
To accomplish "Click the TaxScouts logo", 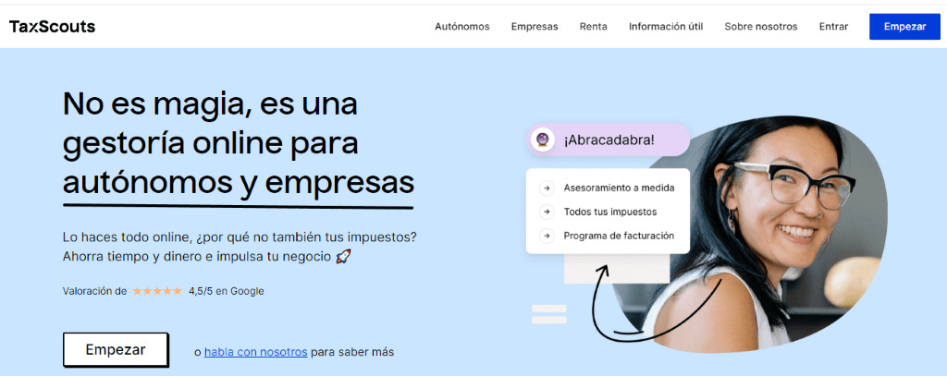I will (x=52, y=27).
